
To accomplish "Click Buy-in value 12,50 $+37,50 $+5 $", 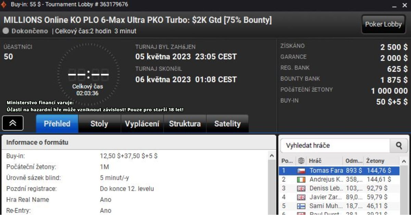I will [129, 156].
